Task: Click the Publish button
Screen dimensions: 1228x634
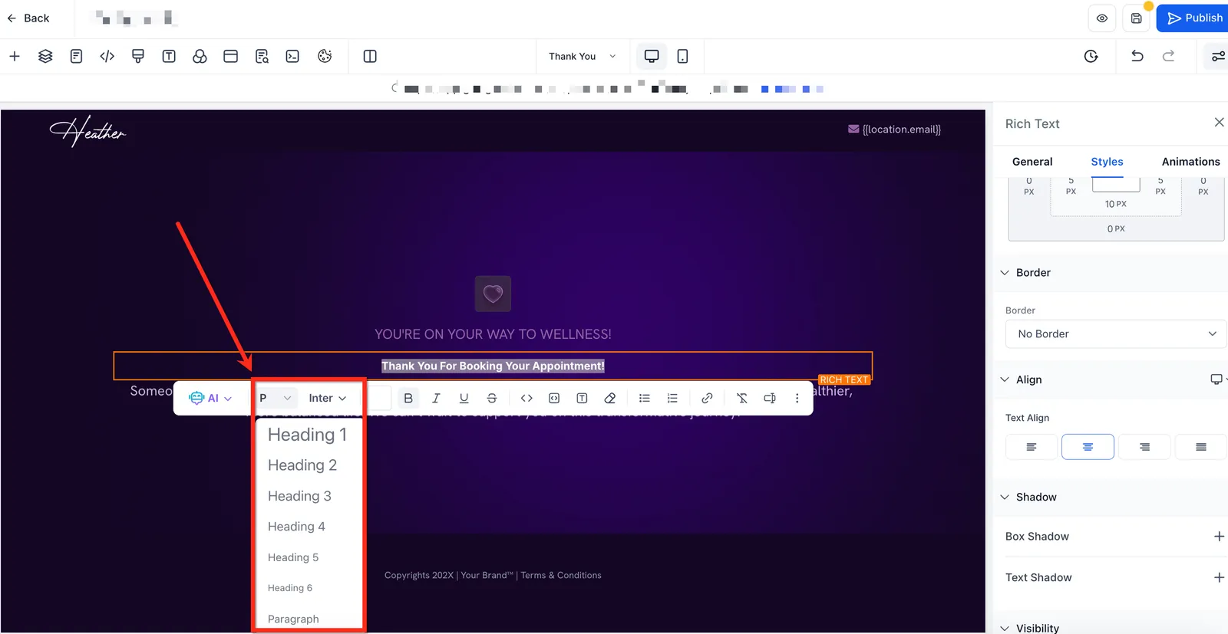Action: click(x=1194, y=18)
